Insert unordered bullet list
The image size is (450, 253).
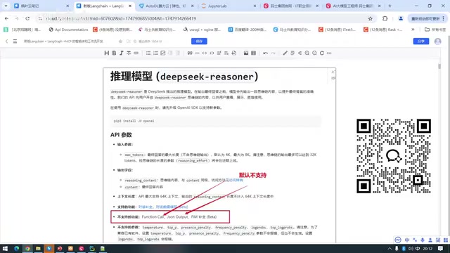pos(148,53)
